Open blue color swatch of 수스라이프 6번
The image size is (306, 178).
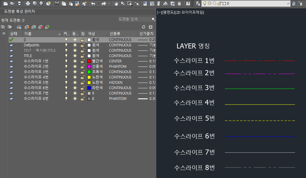click(89, 88)
